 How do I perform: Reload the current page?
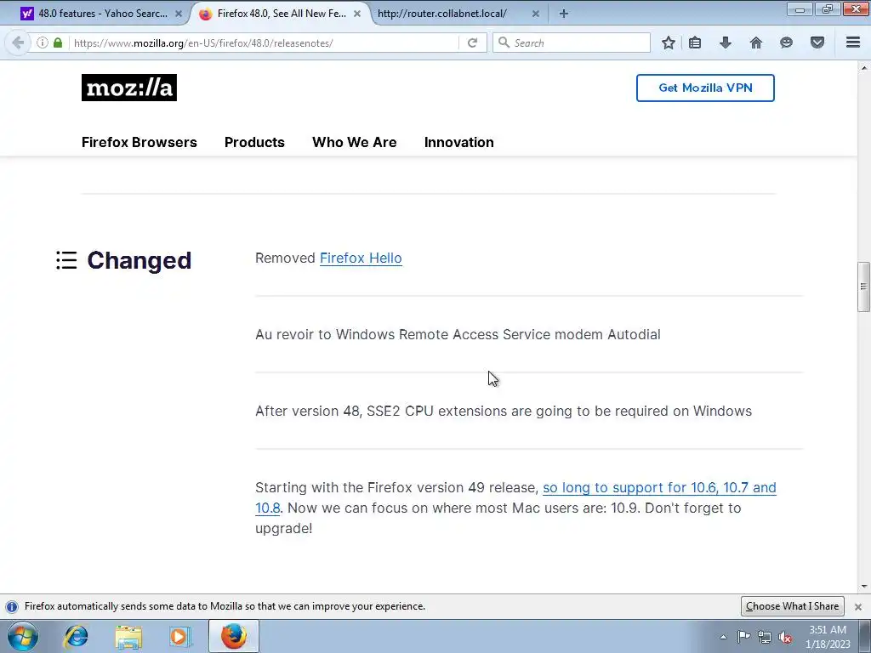coord(473,43)
